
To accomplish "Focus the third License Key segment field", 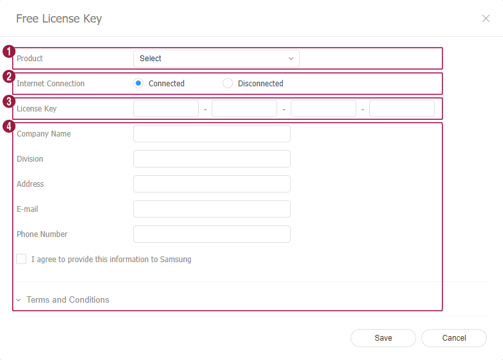I will (x=323, y=109).
